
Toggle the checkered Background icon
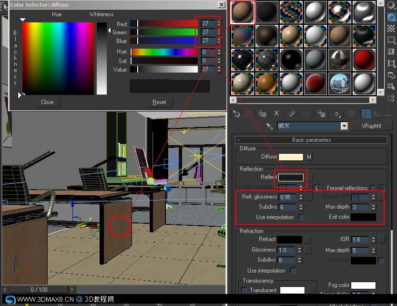(391, 28)
